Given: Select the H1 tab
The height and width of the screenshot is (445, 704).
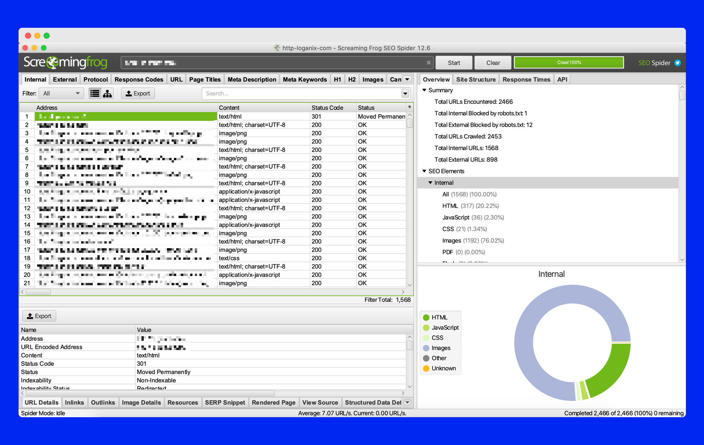Looking at the screenshot, I should (x=338, y=80).
